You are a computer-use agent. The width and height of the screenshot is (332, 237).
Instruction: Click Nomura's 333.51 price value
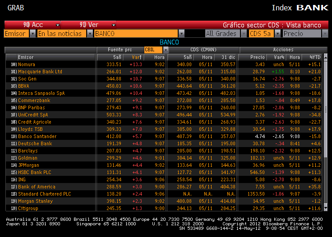pyautogui.click(x=114, y=64)
